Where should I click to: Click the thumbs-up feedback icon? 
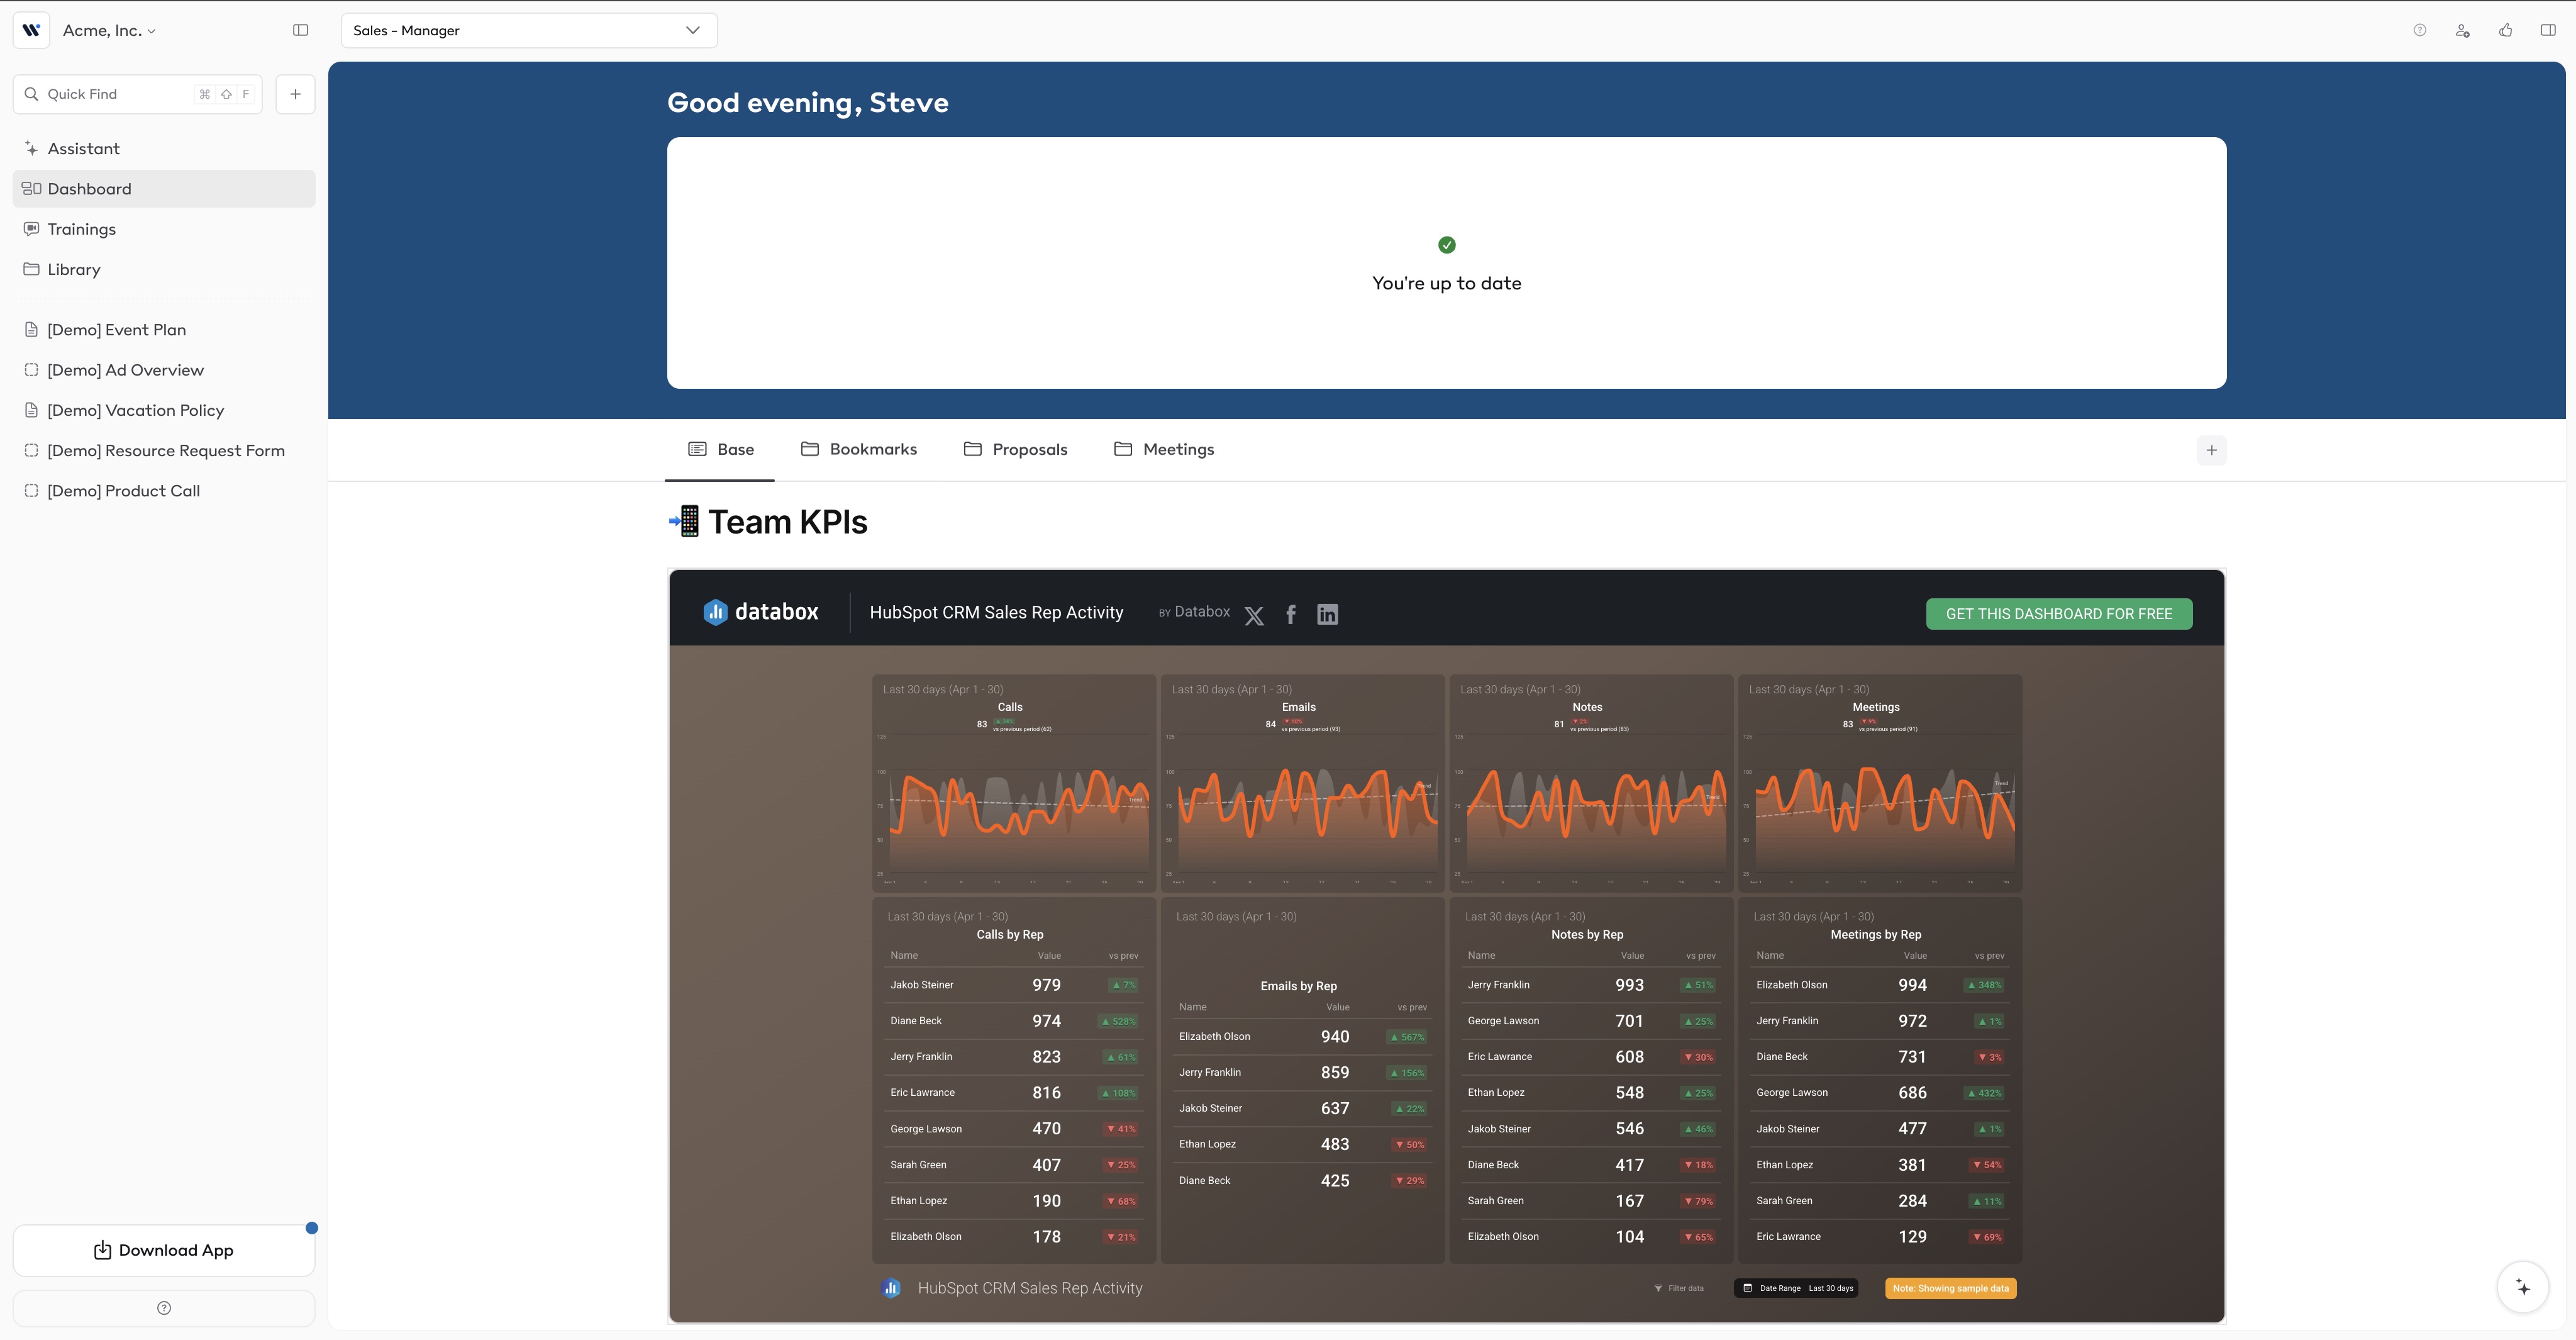2505,30
